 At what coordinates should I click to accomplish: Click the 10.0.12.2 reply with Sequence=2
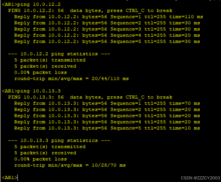(107, 23)
